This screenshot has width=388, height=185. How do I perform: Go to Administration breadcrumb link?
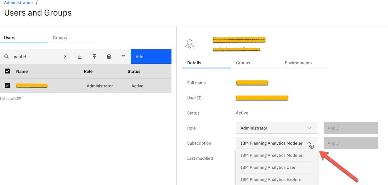click(x=18, y=3)
